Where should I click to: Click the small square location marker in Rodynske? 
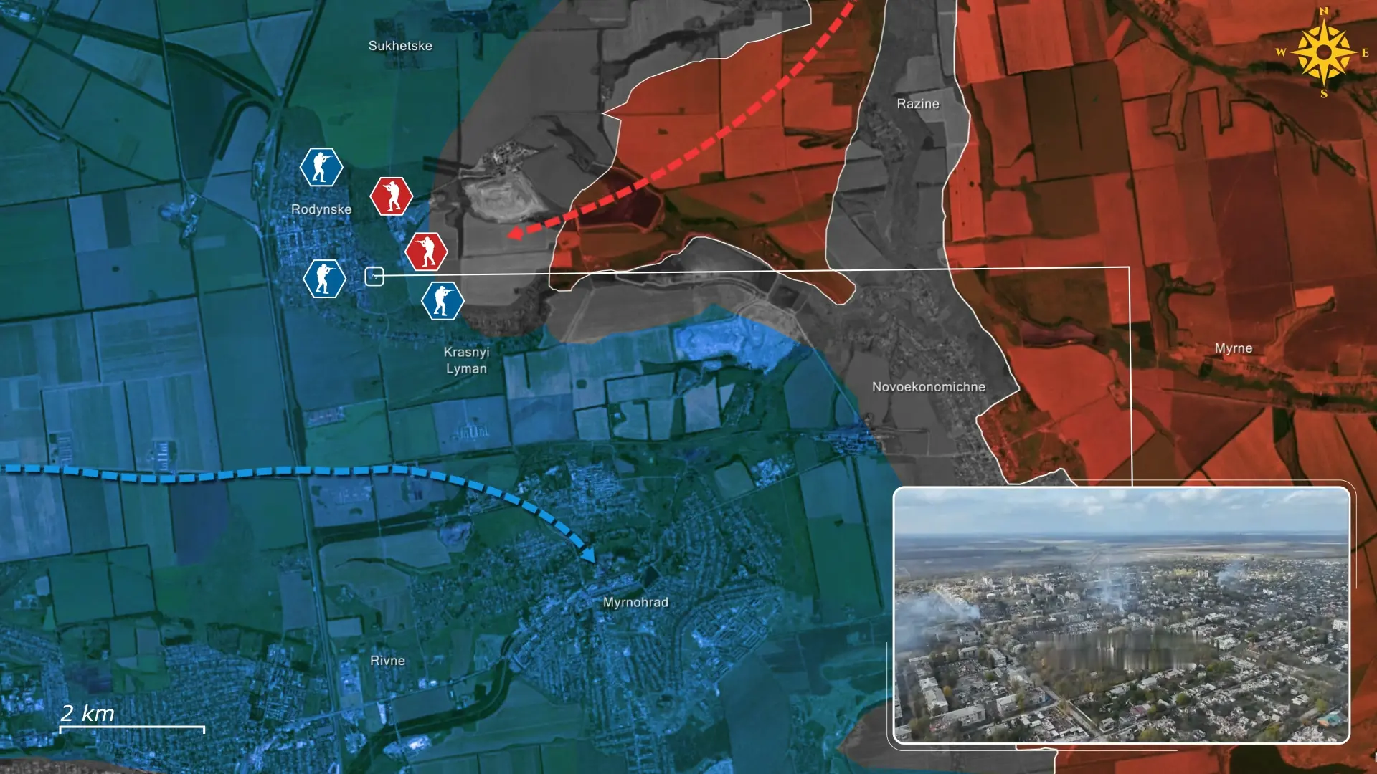374,276
